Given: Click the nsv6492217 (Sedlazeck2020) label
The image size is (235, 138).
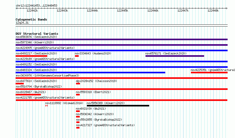Looking at the screenshot, I should 36,53.
